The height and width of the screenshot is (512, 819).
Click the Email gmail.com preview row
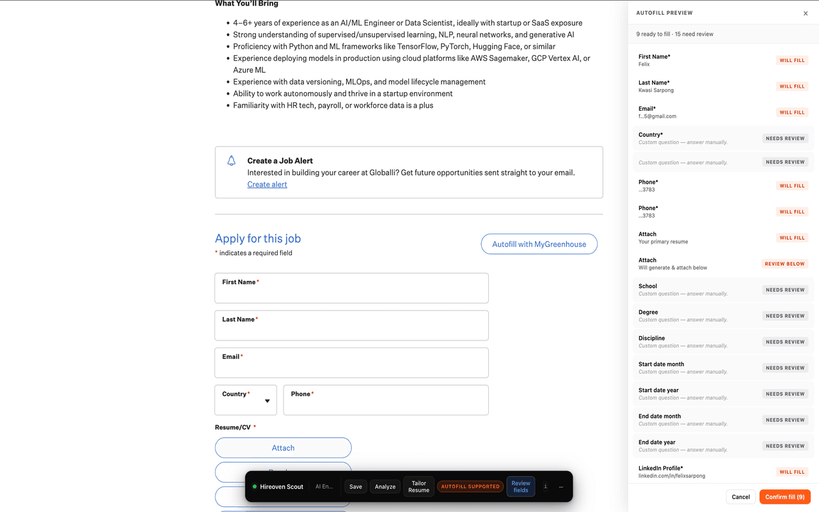point(724,112)
